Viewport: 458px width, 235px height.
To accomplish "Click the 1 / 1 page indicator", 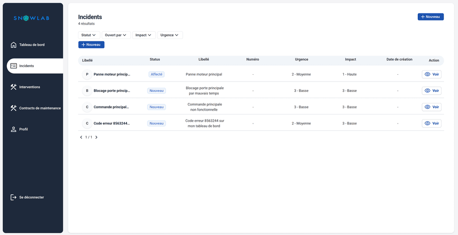I will tap(89, 137).
